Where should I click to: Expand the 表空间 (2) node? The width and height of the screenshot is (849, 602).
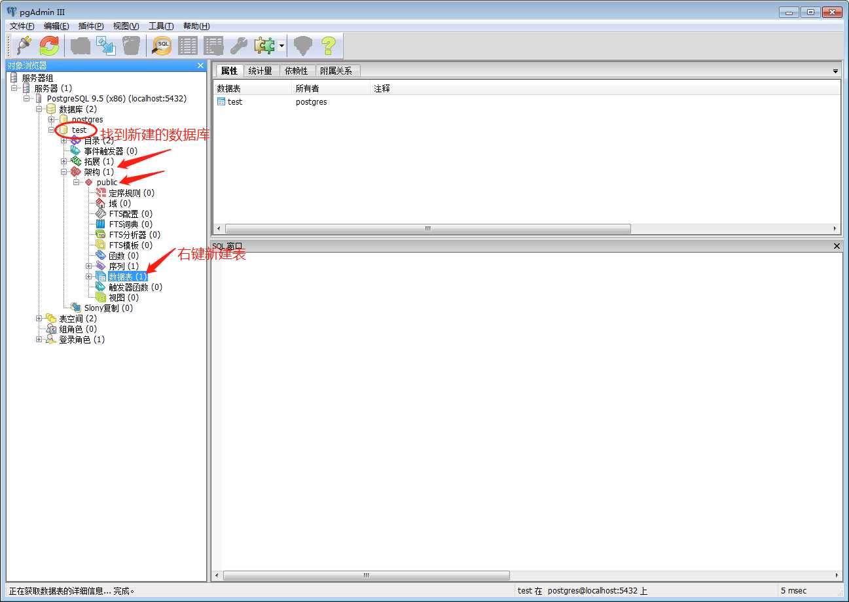tap(39, 319)
